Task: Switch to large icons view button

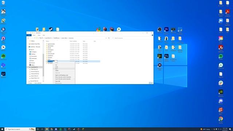Action: (x=152, y=83)
